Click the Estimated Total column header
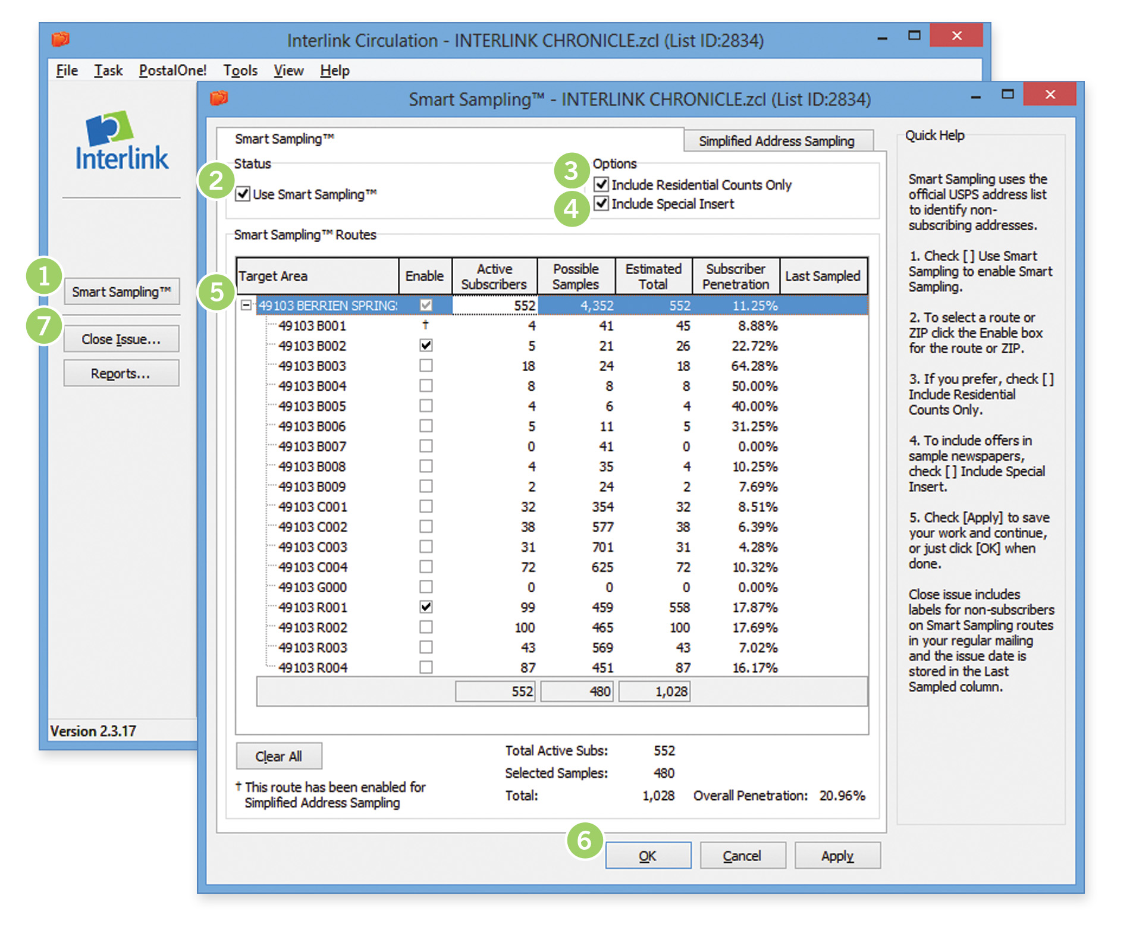This screenshot has height=933, width=1133. 654,276
